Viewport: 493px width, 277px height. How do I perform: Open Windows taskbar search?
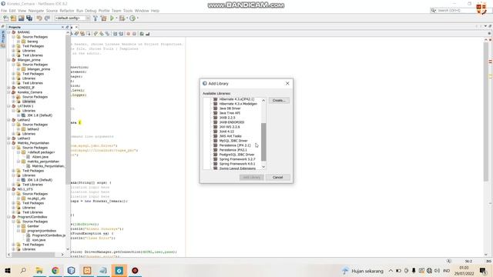(23, 270)
